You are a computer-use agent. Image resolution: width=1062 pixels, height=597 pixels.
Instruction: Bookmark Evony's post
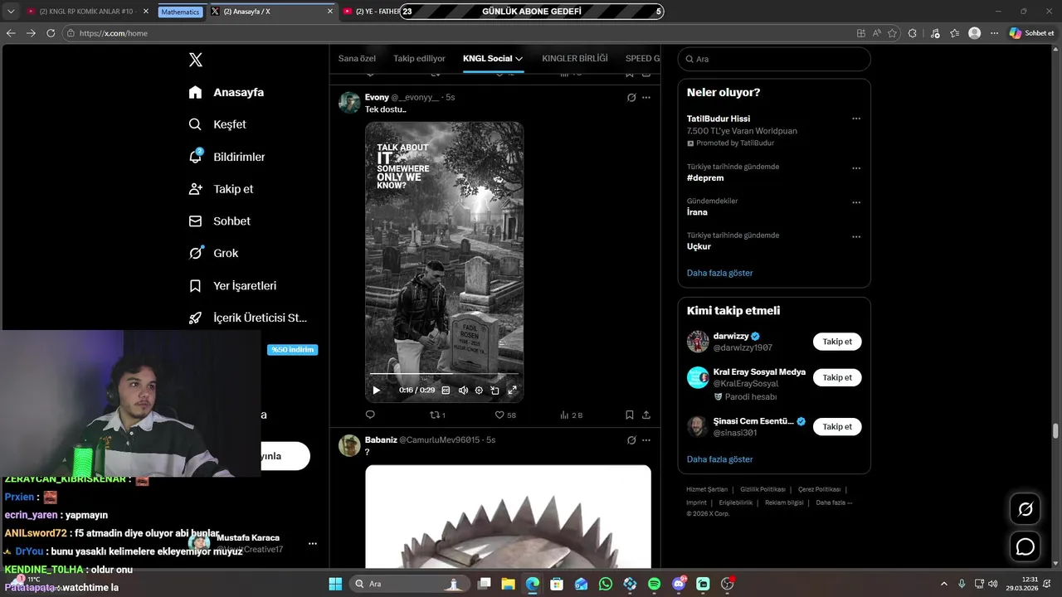coord(630,415)
